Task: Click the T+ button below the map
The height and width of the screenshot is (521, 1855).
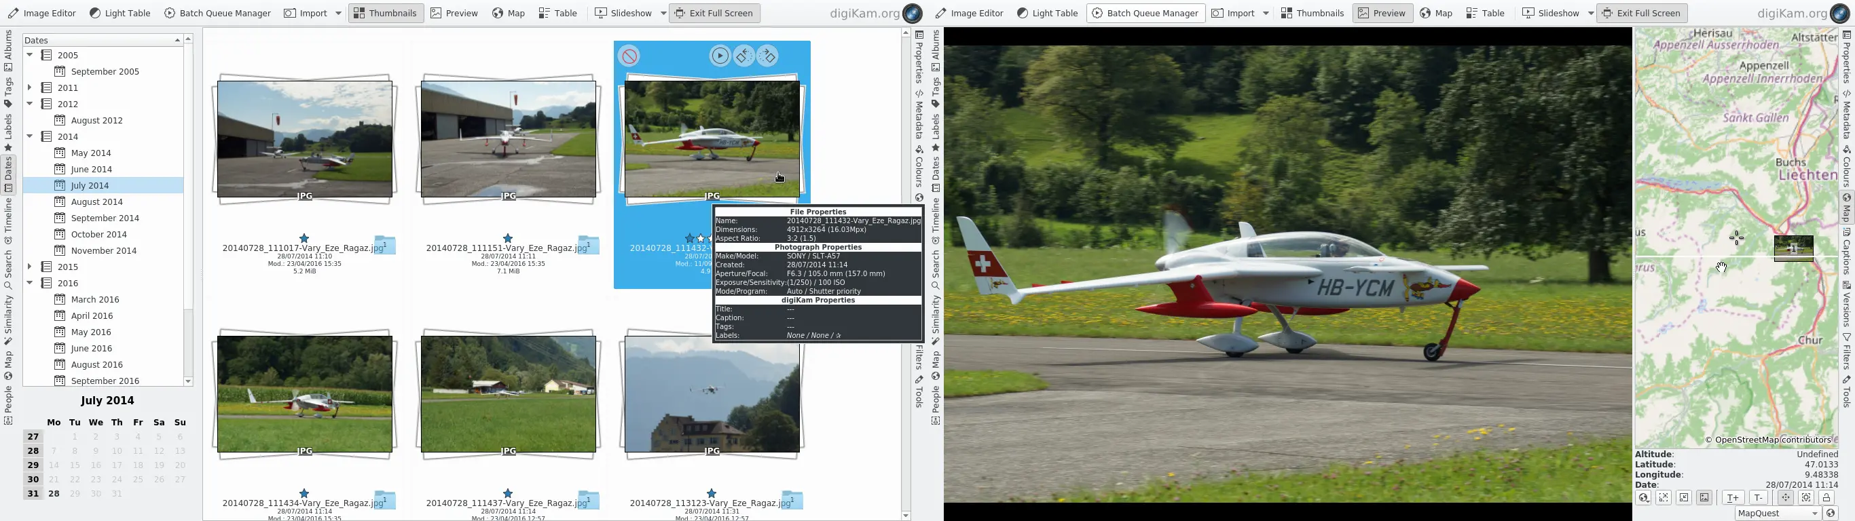Action: point(1733,497)
